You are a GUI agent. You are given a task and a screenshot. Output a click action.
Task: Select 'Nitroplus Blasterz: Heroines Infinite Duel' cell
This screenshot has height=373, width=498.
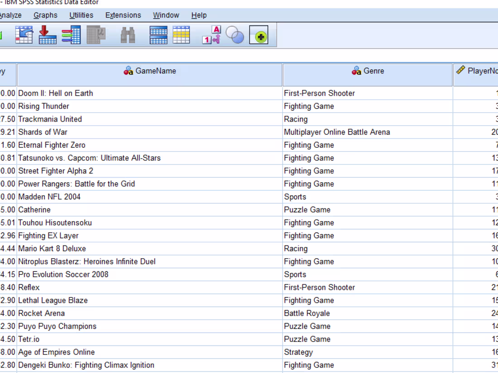coord(149,261)
